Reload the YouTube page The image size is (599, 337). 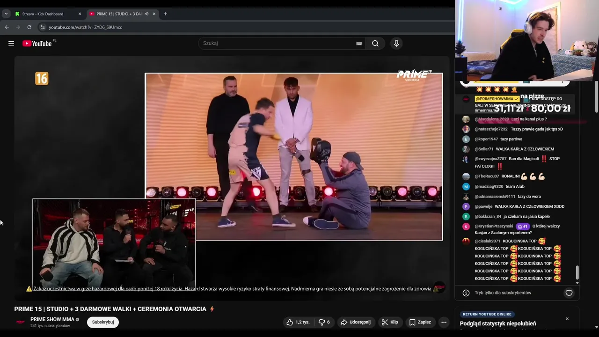29,27
